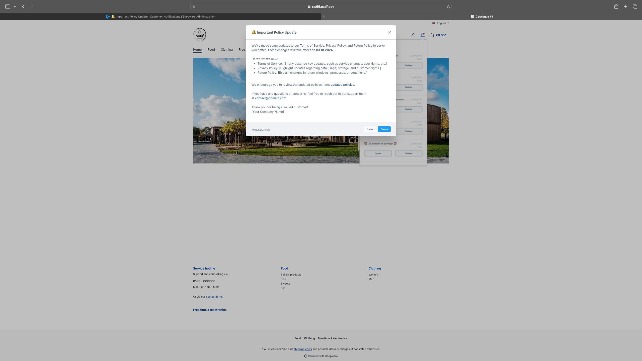The height and width of the screenshot is (361, 642).
Task: Click the blue Delete button in modal
Action: coord(384,129)
